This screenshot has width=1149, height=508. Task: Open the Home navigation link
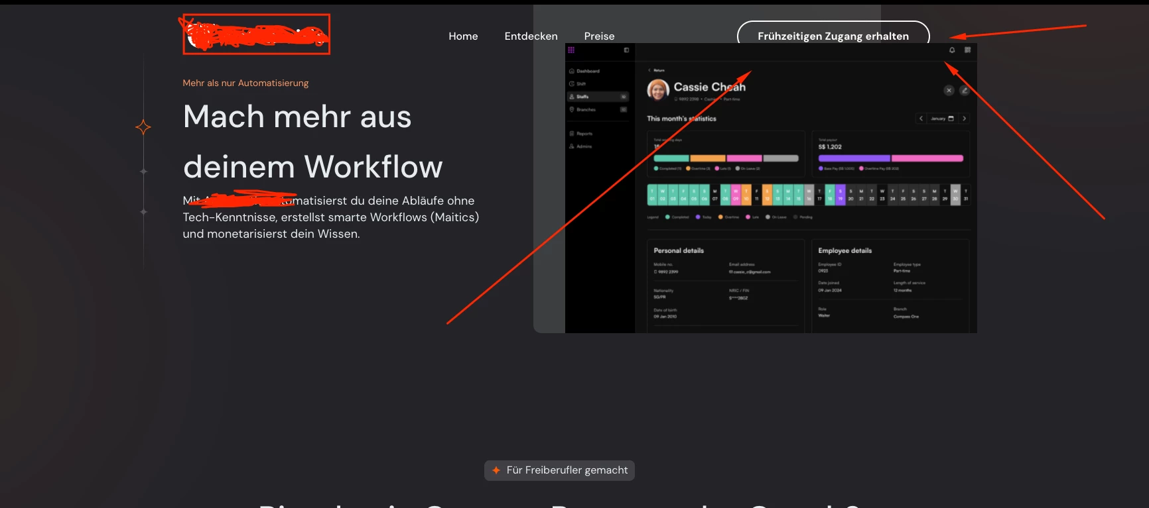point(463,36)
